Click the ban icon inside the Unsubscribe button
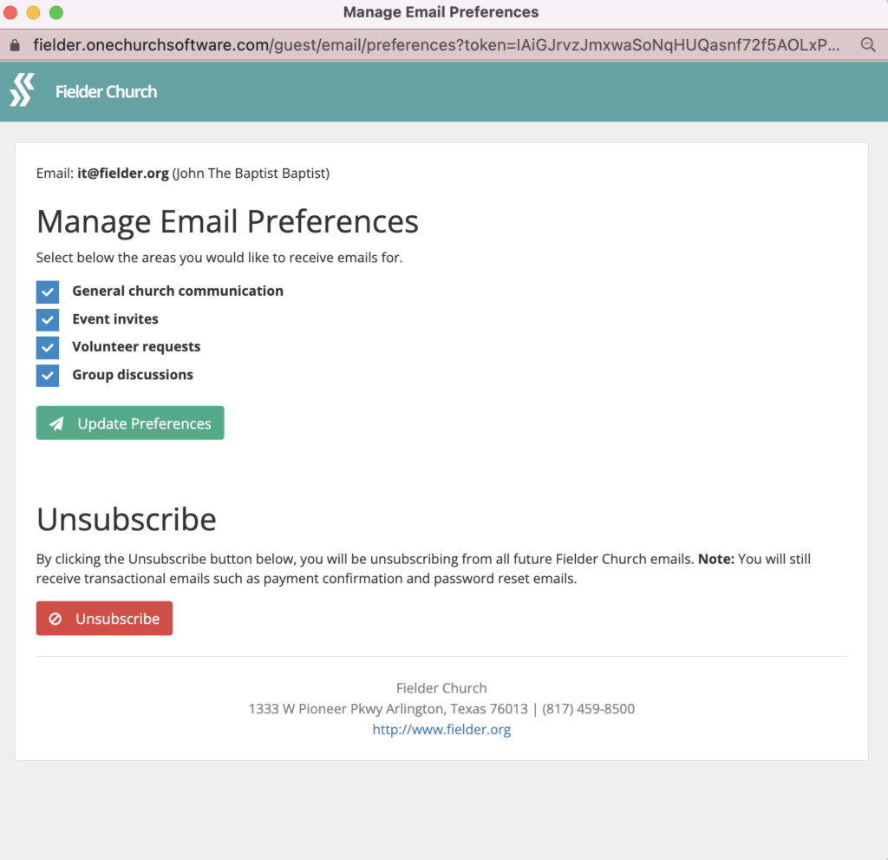Image resolution: width=888 pixels, height=860 pixels. tap(55, 618)
